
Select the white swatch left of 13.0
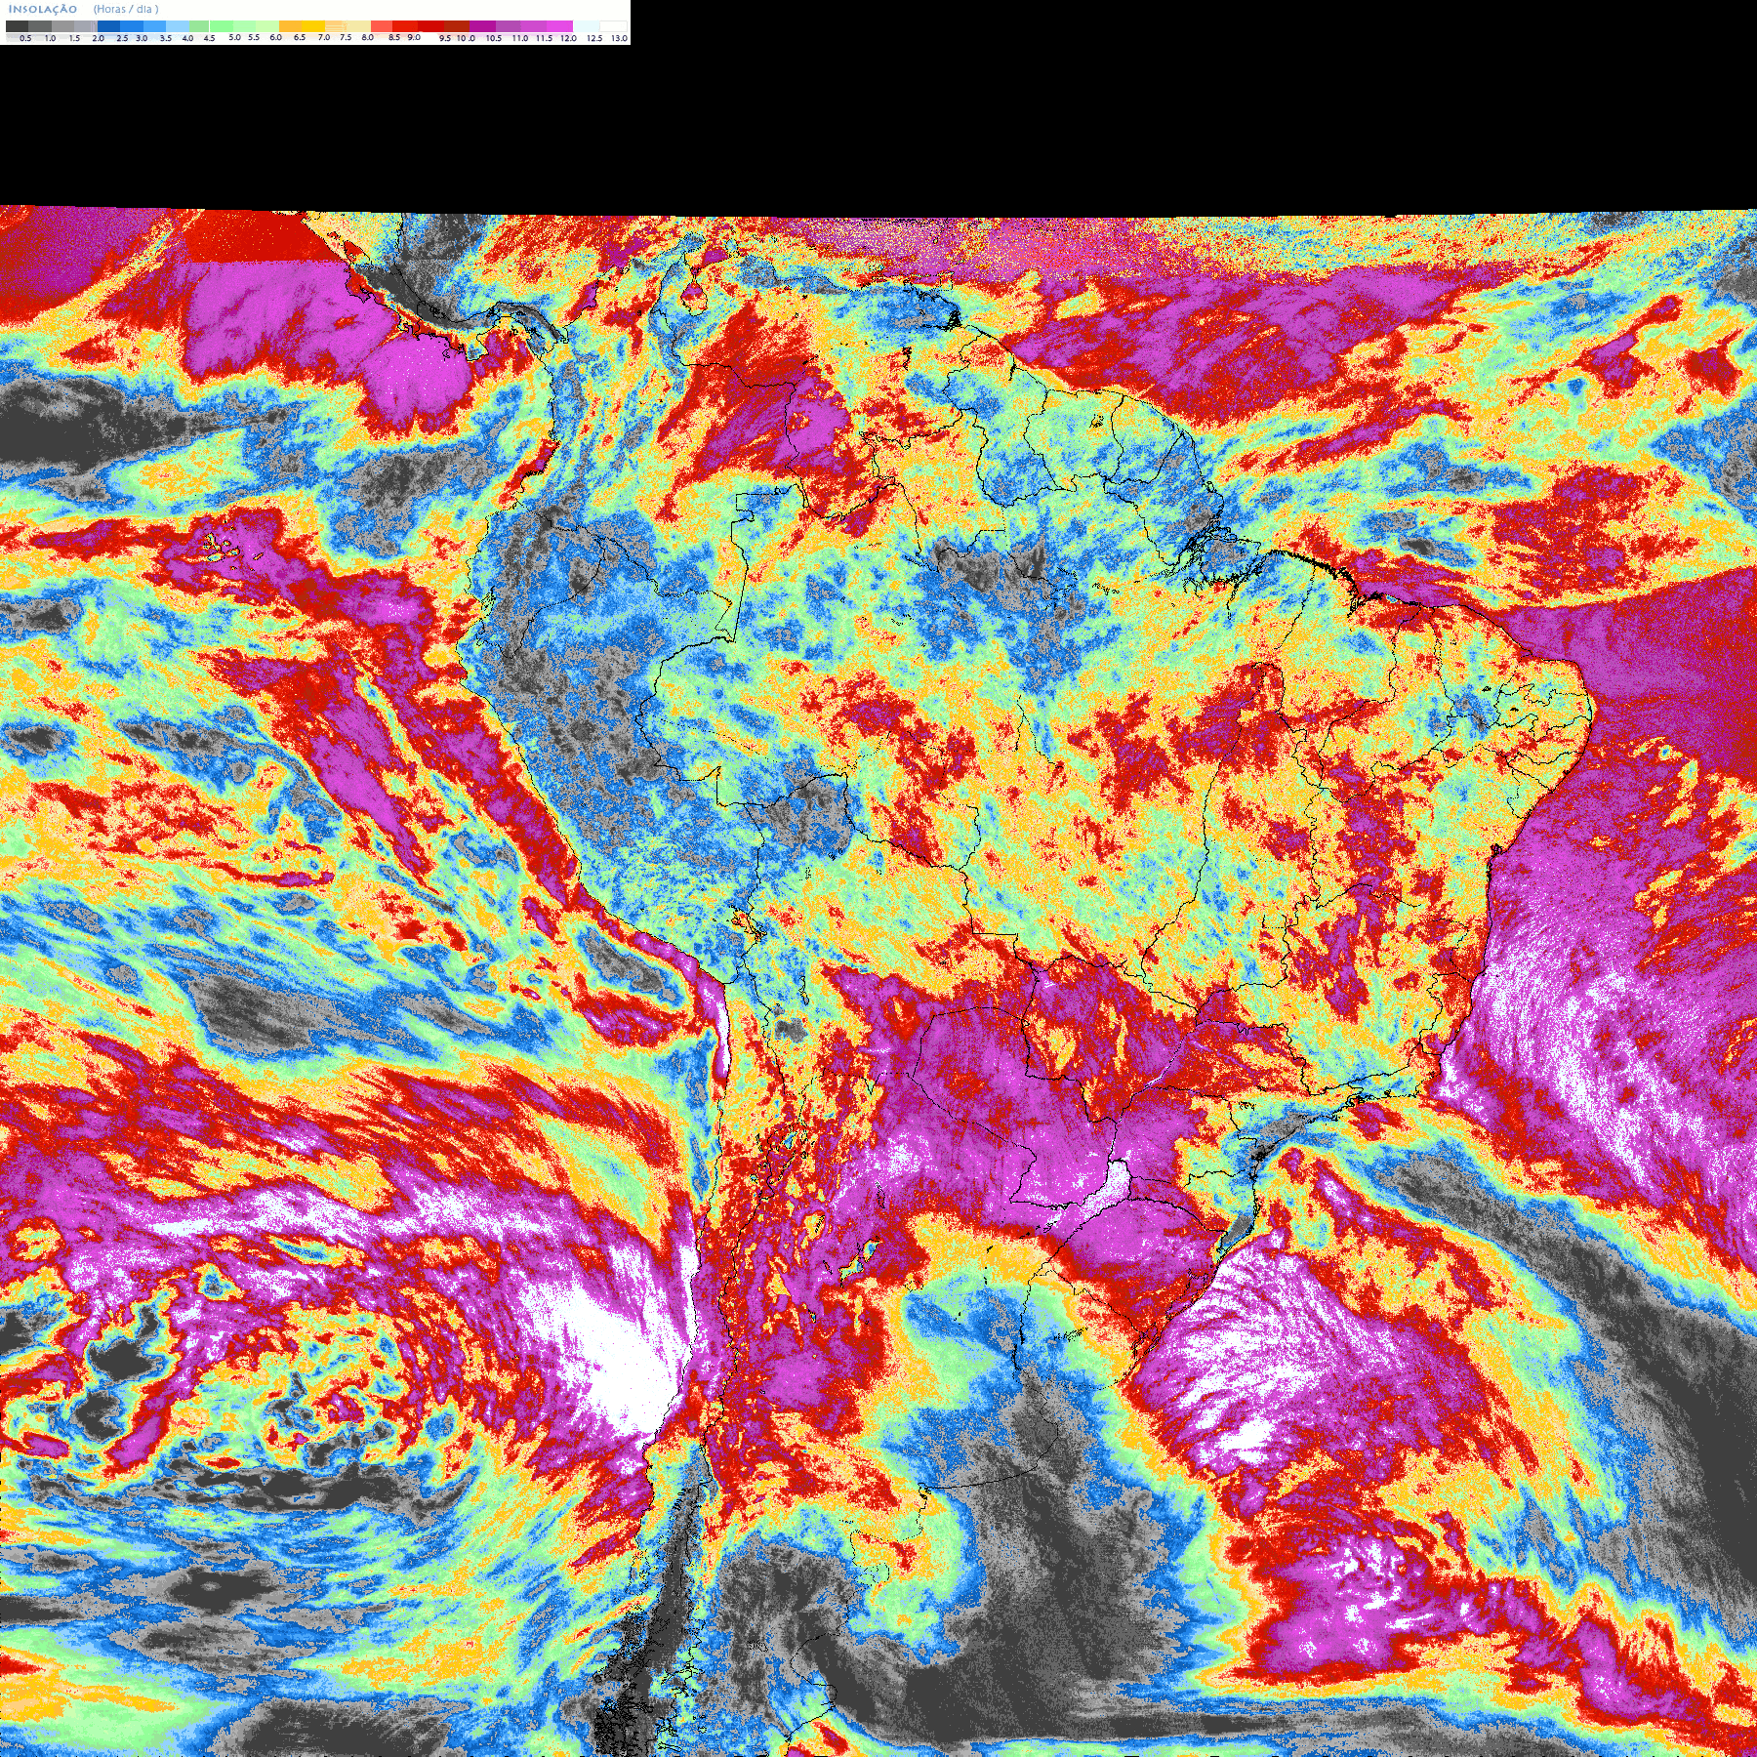[613, 26]
